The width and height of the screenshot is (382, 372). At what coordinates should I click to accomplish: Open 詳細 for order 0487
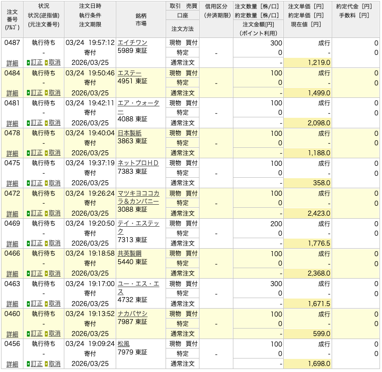tap(12, 63)
